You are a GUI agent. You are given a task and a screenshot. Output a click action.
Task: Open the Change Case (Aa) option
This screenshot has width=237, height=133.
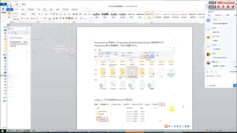click(x=46, y=14)
